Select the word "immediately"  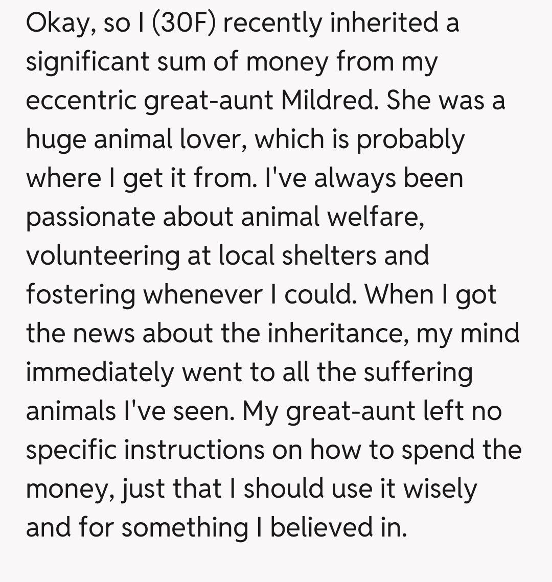(99, 373)
